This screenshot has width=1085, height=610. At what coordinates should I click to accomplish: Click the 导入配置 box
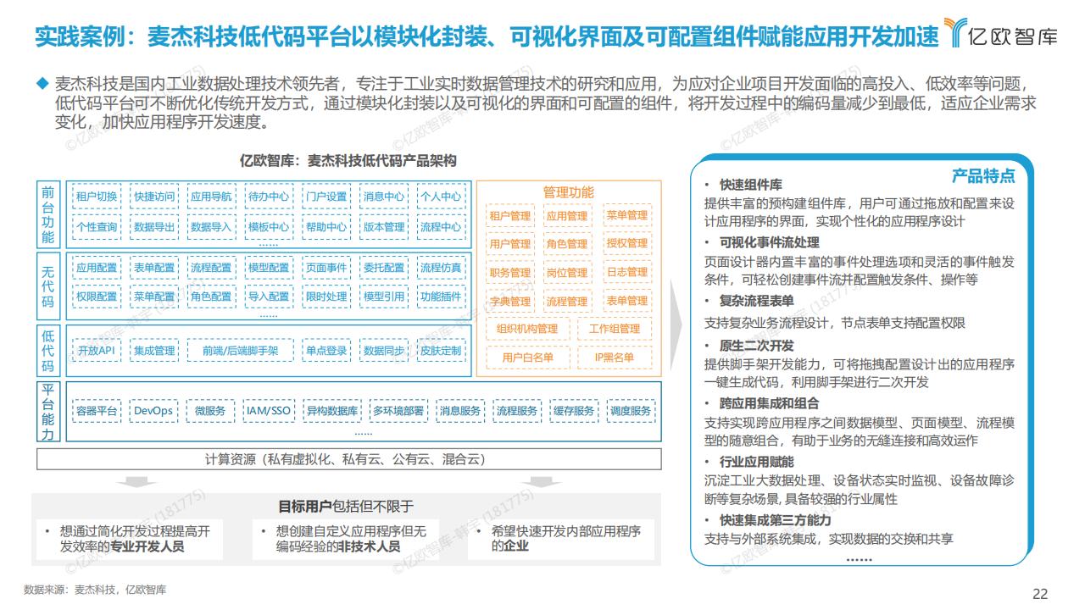(269, 297)
